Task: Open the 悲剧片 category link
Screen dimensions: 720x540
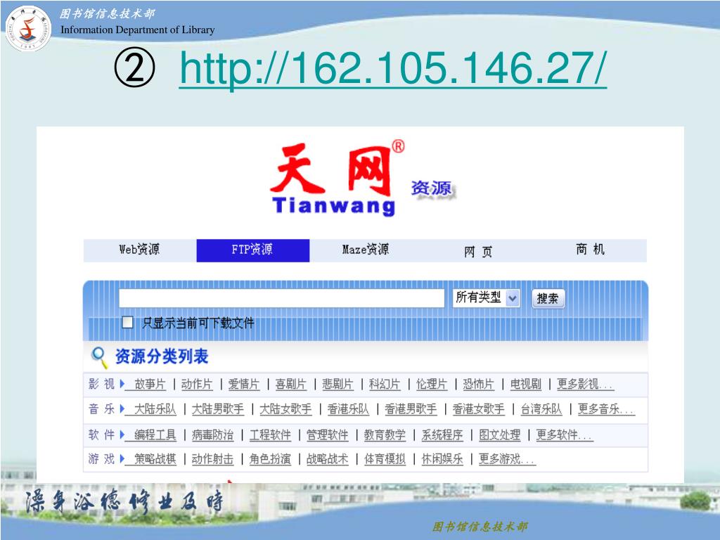Action: pyautogui.click(x=337, y=385)
